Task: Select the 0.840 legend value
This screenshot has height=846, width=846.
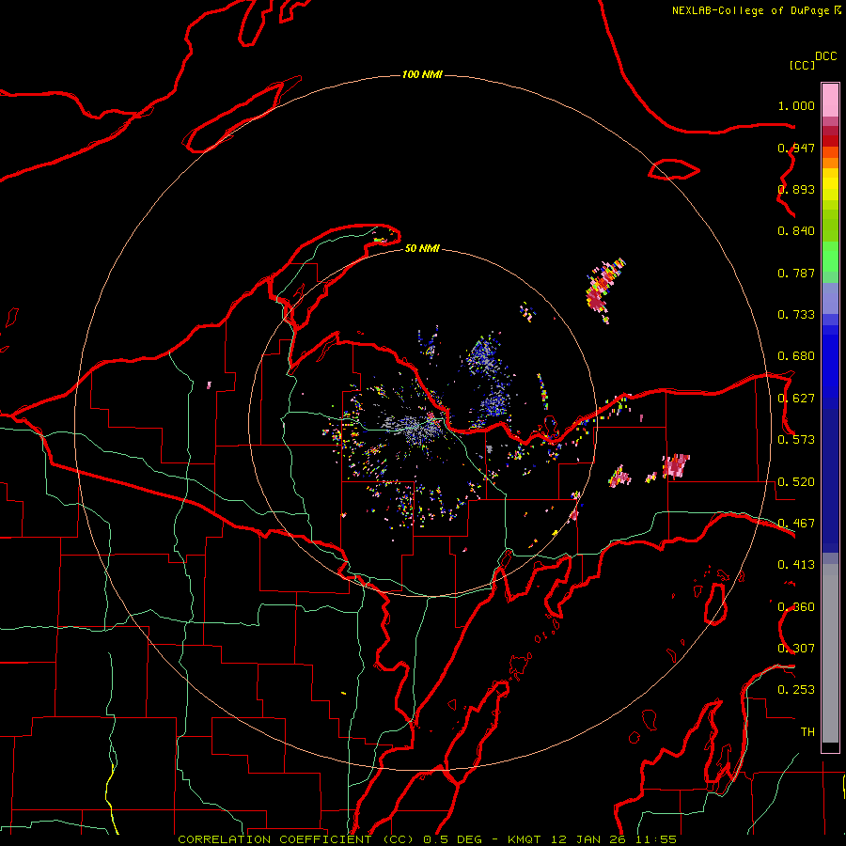Action: click(x=796, y=231)
